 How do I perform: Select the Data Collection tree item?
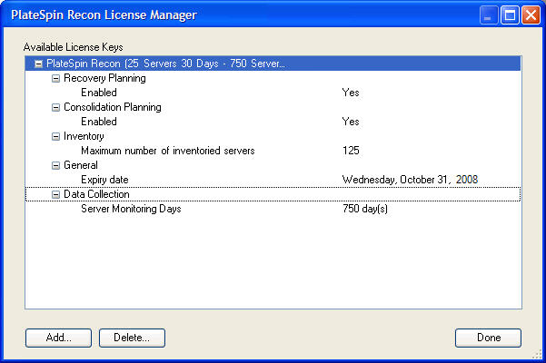point(96,195)
